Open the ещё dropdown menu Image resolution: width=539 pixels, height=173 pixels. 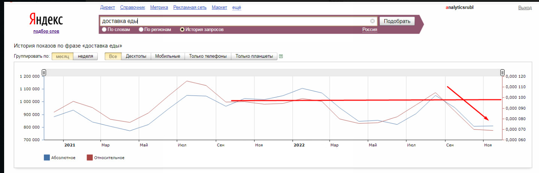click(236, 7)
